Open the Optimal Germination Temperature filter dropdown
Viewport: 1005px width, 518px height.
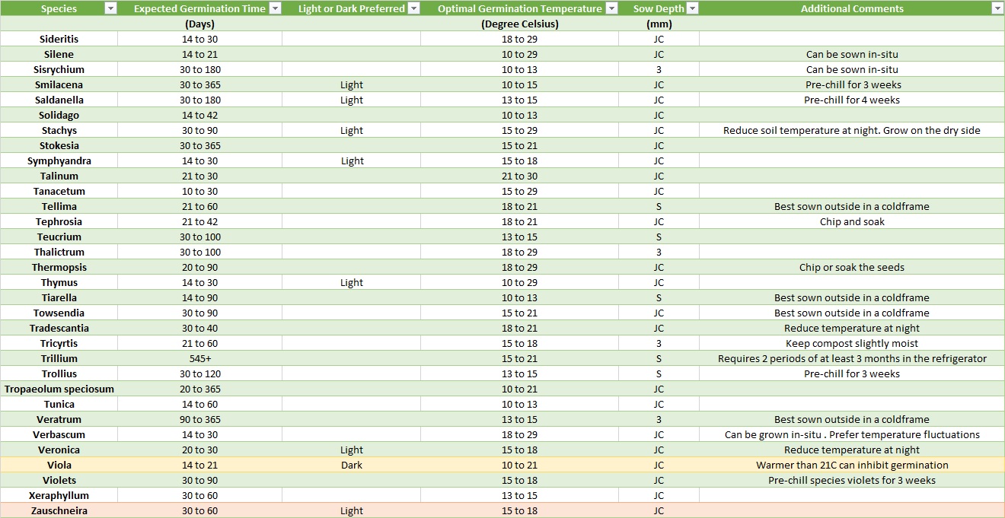611,8
